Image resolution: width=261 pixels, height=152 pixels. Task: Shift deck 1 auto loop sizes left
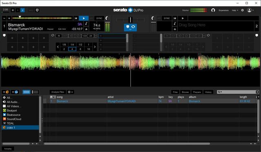58,47
